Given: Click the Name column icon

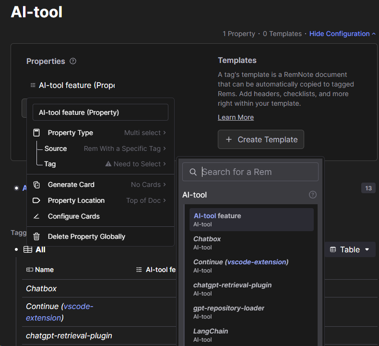Looking at the screenshot, I should pyautogui.click(x=29, y=270).
